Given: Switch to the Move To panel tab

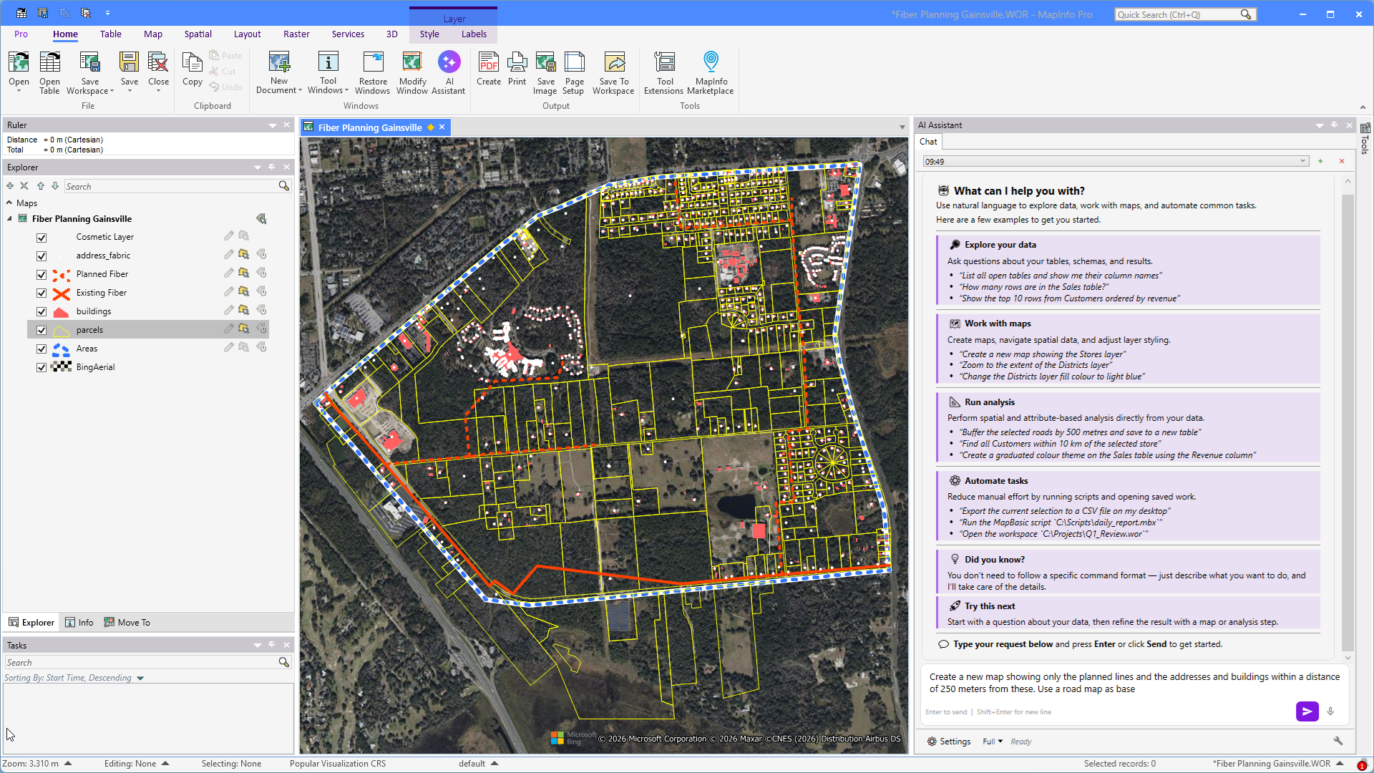Looking at the screenshot, I should [127, 622].
